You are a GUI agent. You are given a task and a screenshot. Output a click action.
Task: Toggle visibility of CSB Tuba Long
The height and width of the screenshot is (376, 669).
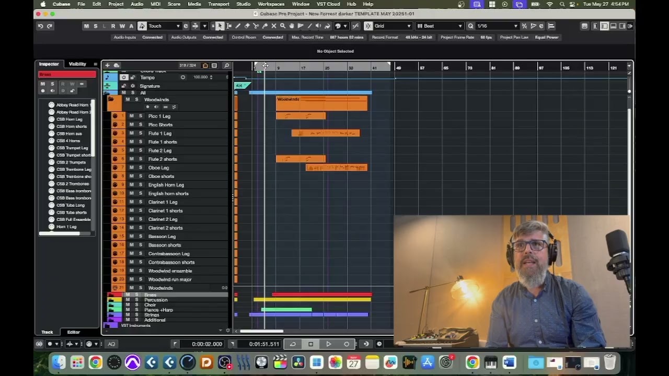coord(51,205)
